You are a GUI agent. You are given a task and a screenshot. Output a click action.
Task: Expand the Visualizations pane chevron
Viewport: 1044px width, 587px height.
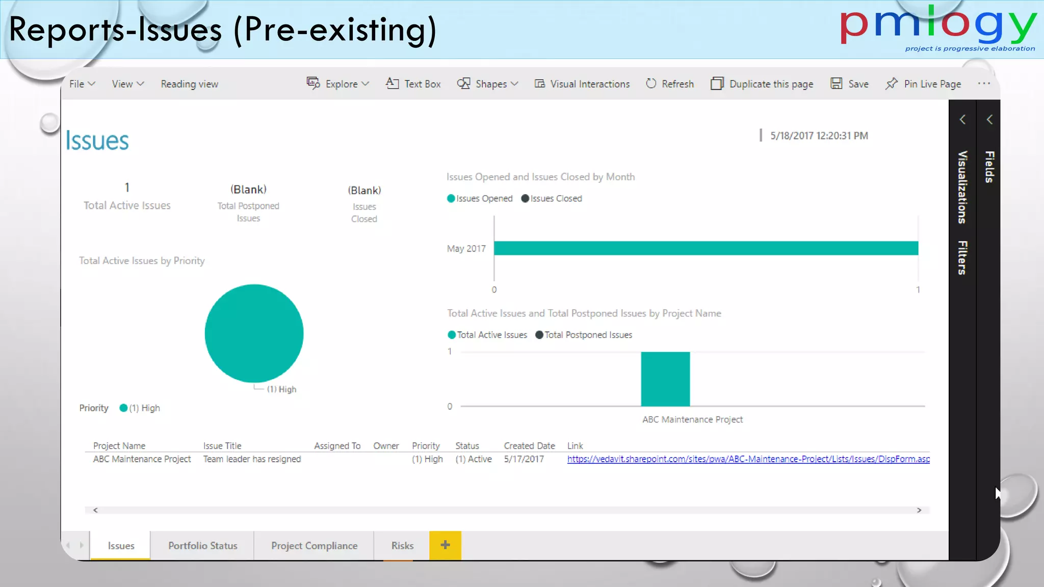962,119
